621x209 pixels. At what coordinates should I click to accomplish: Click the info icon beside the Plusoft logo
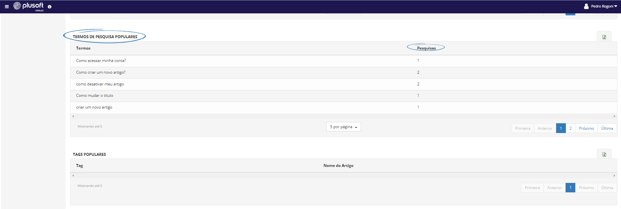pyautogui.click(x=50, y=7)
